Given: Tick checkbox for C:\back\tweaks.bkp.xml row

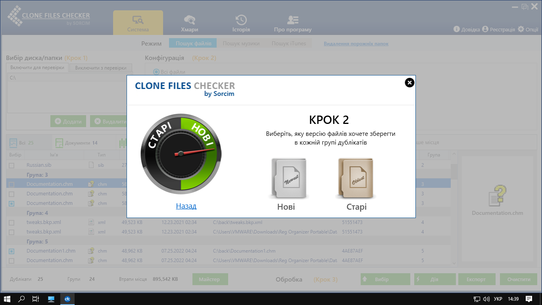Looking at the screenshot, I should tap(12, 222).
